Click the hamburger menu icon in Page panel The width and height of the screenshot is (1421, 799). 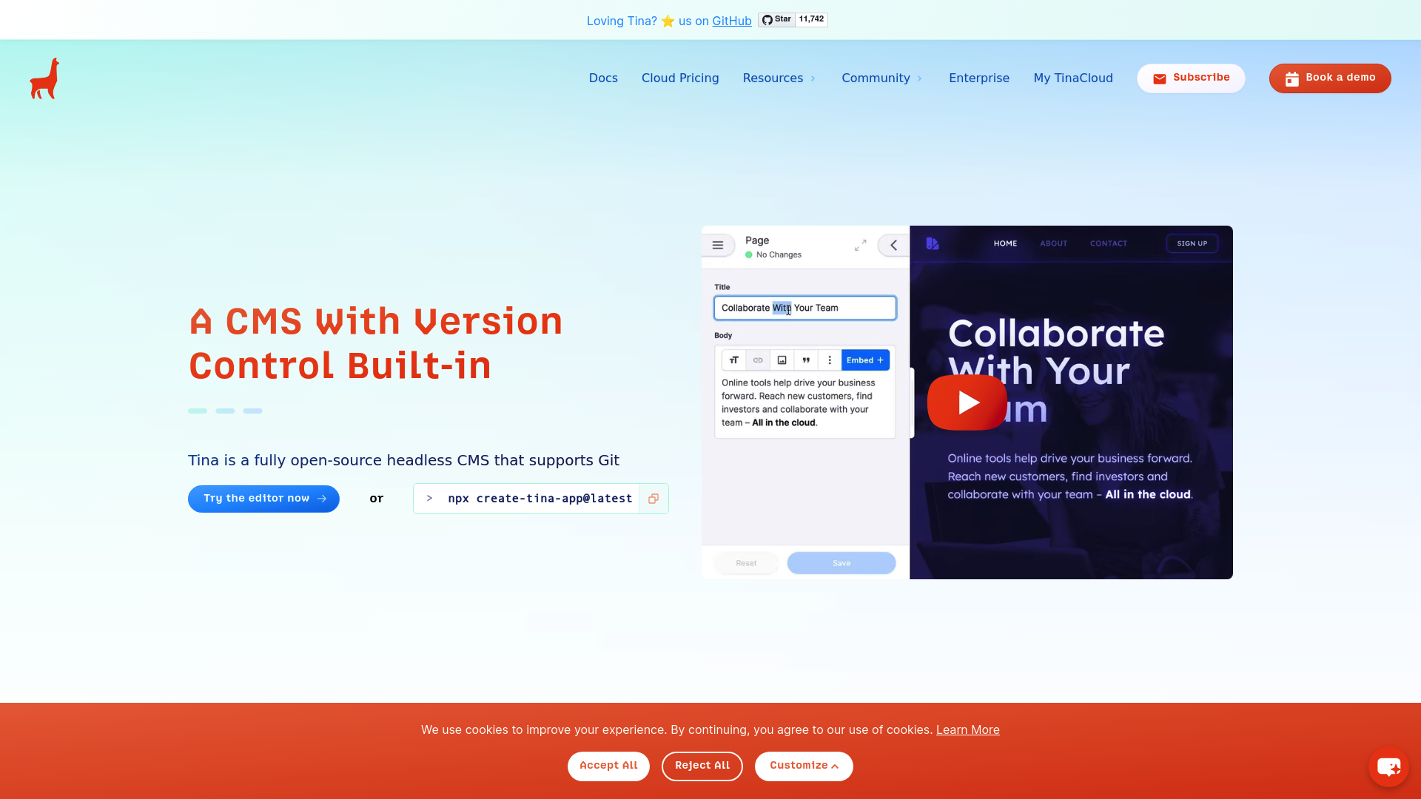[x=719, y=245]
